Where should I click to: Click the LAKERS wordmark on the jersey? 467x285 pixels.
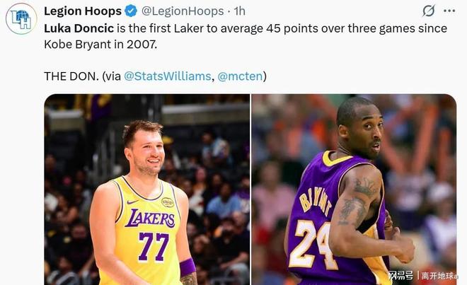[x=150, y=219]
